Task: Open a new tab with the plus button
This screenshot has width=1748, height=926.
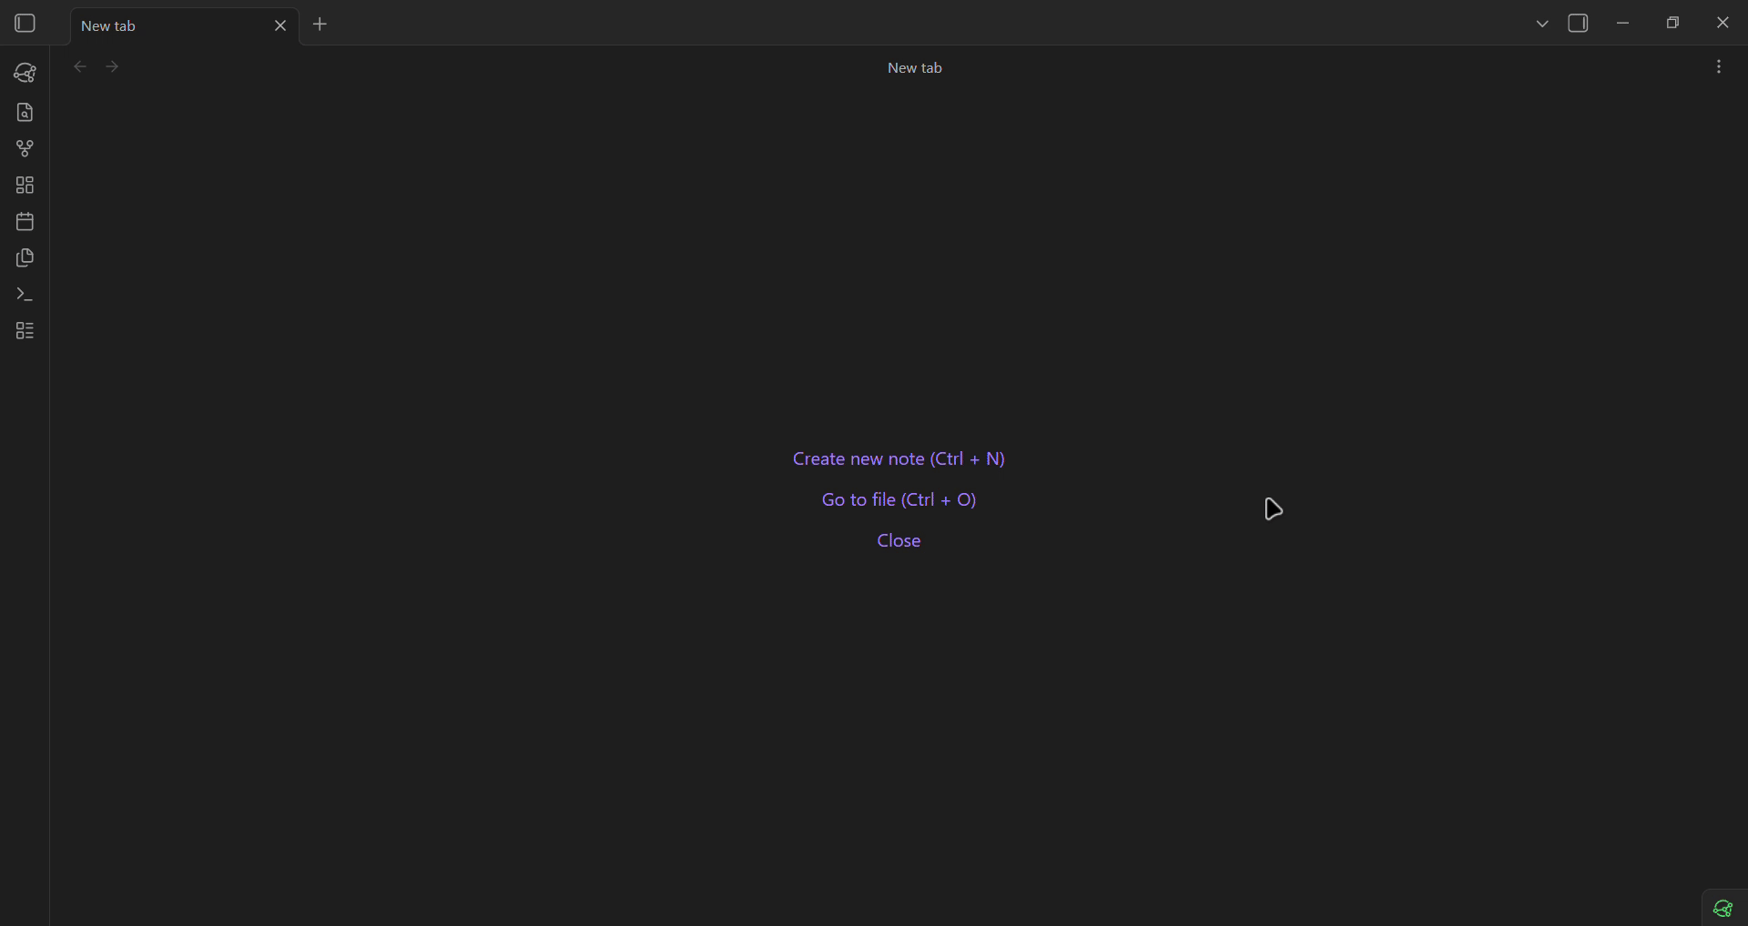Action: click(320, 25)
